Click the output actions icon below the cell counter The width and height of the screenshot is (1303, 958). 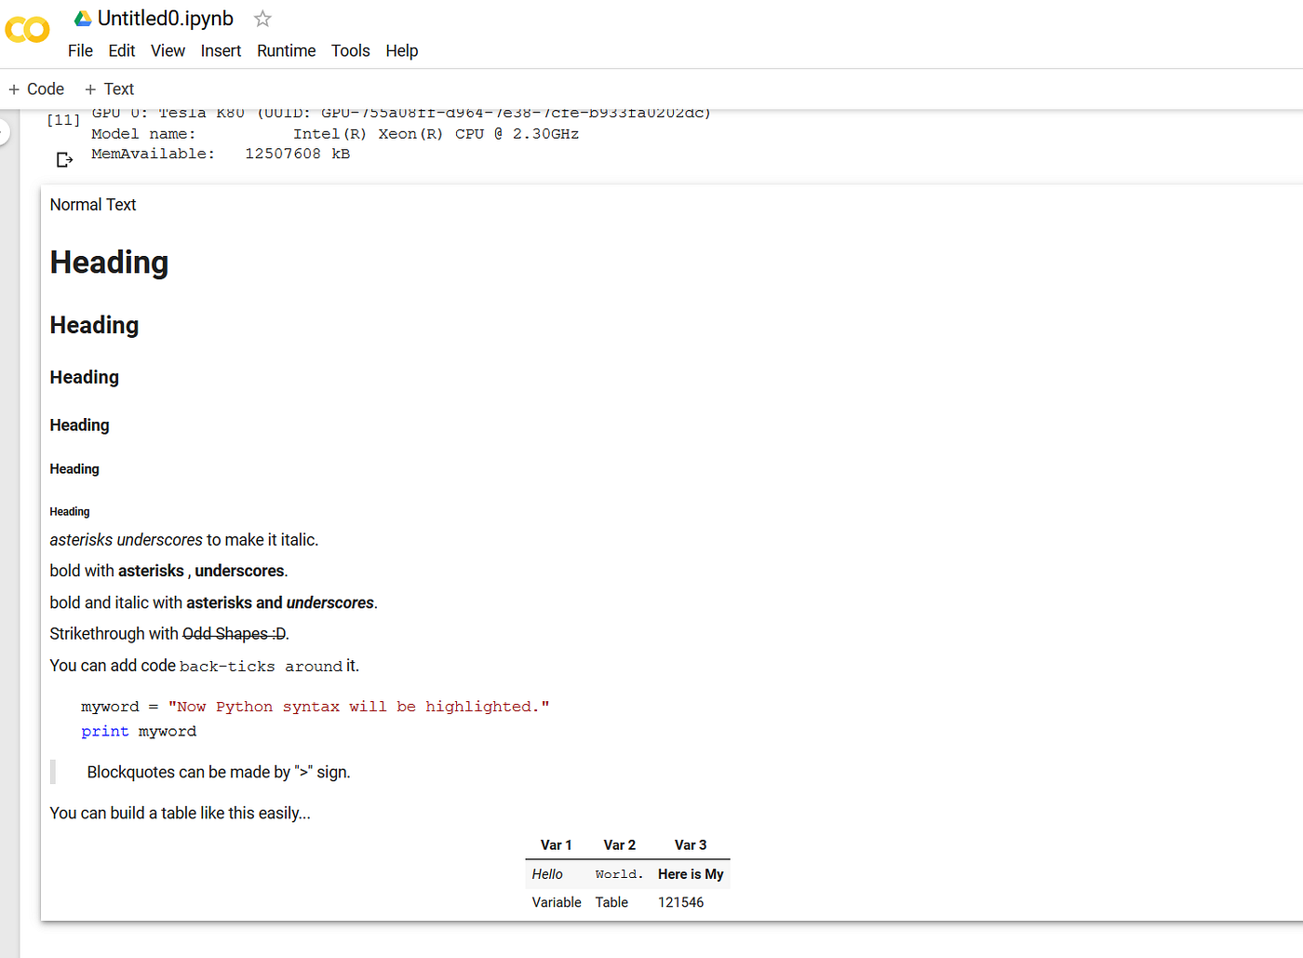63,159
